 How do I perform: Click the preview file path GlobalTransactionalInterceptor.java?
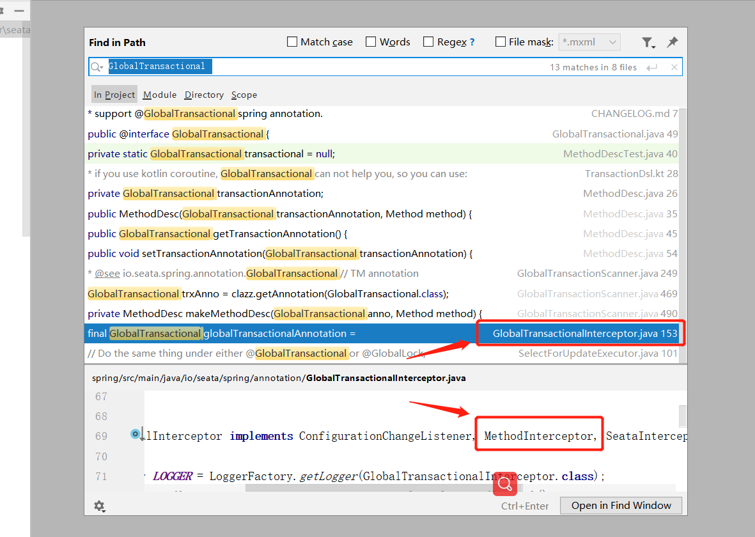point(385,378)
